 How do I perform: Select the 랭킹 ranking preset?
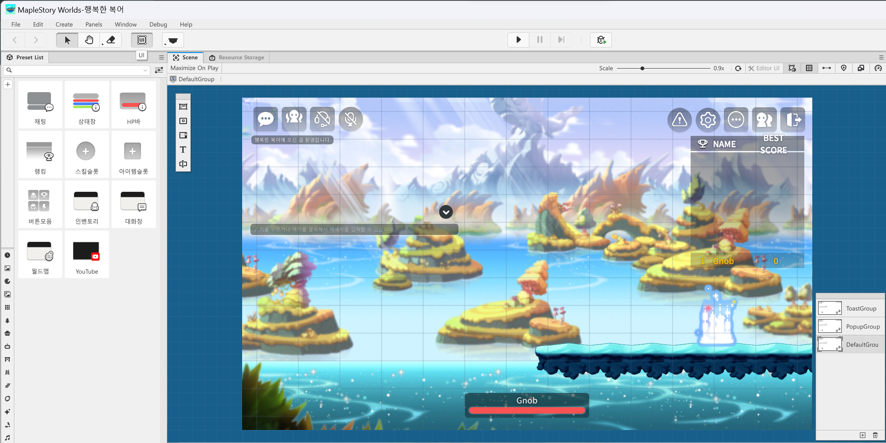(40, 155)
